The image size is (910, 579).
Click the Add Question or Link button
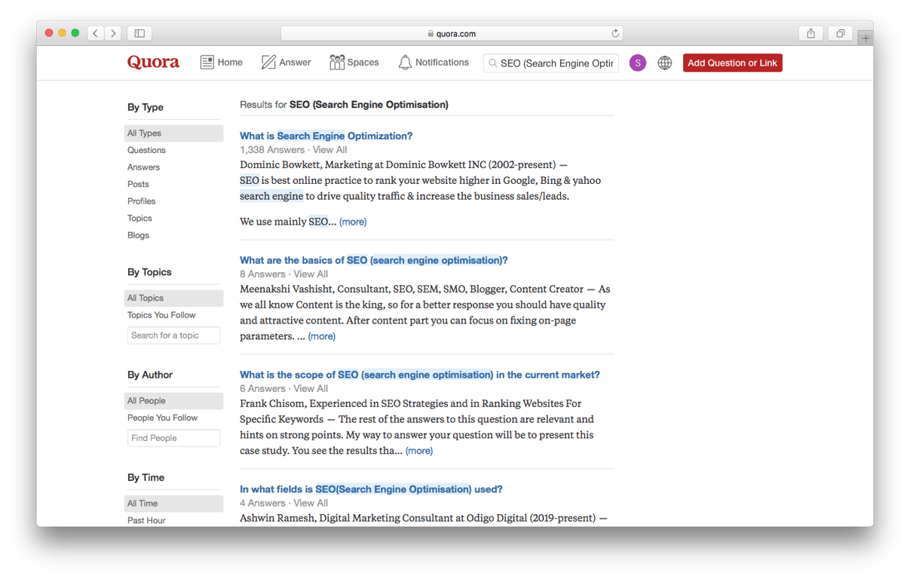click(x=732, y=63)
